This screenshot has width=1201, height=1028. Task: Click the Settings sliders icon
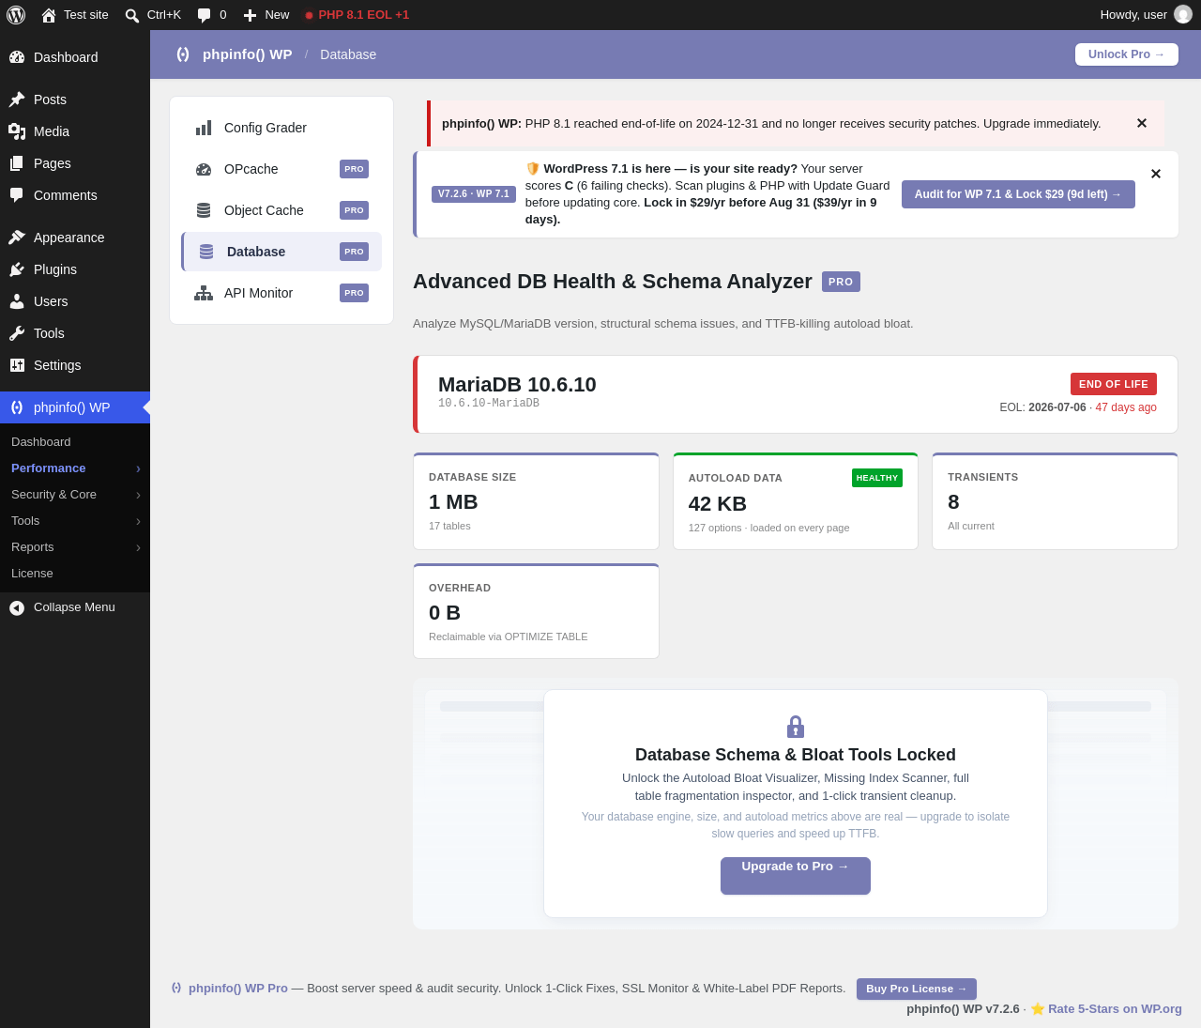click(x=17, y=365)
